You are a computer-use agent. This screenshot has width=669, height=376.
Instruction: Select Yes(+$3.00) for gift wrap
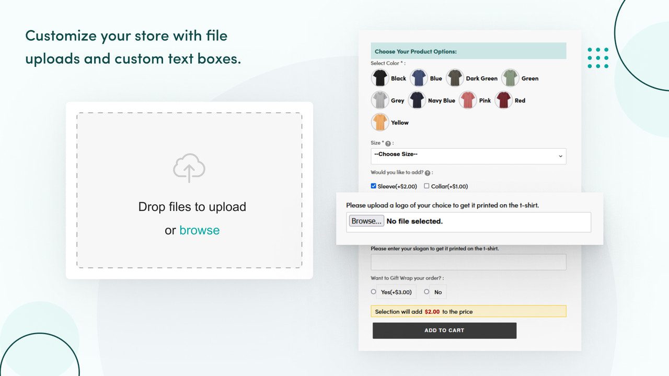point(373,291)
